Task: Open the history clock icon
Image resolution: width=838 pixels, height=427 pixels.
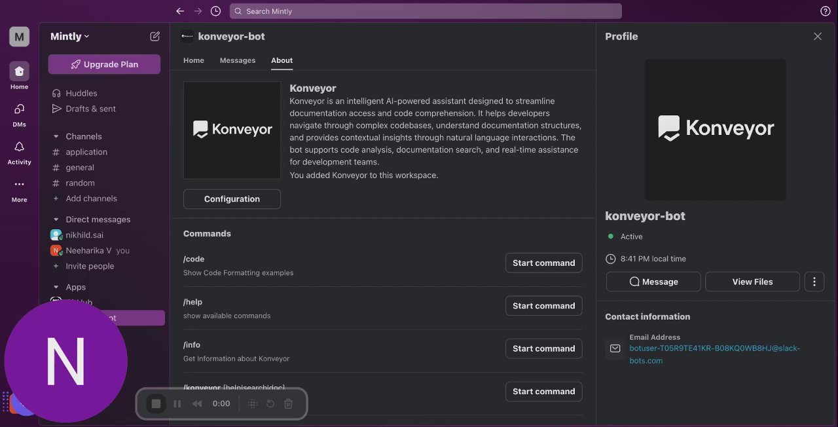Action: 215,11
